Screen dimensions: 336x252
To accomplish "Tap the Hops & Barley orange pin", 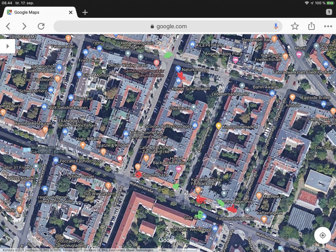I will [x=83, y=145].
